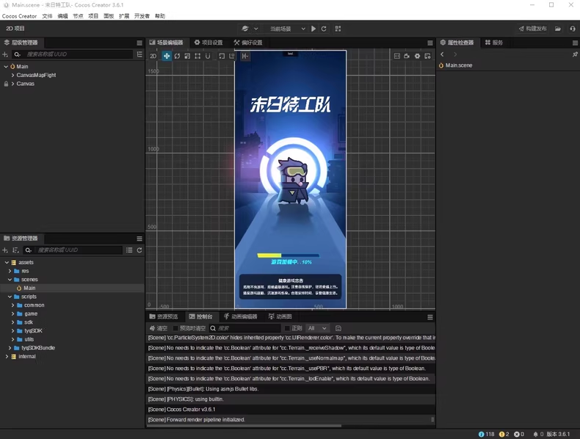580x439 pixels.
Task: Open the scene editor gear settings icon
Action: click(417, 56)
